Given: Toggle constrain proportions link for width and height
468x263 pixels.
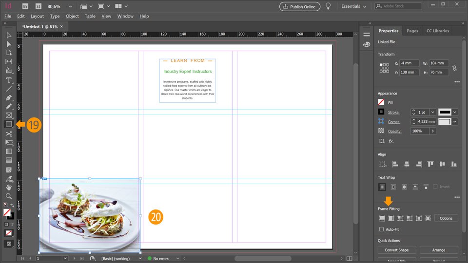Looking at the screenshot, I should tap(454, 68).
